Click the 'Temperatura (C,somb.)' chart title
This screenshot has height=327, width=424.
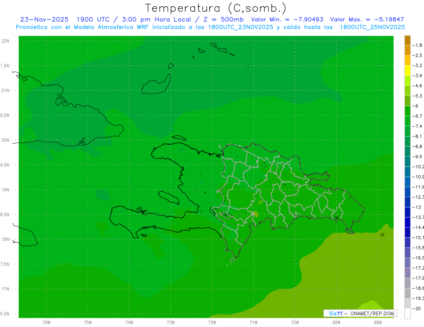pyautogui.click(x=216, y=8)
